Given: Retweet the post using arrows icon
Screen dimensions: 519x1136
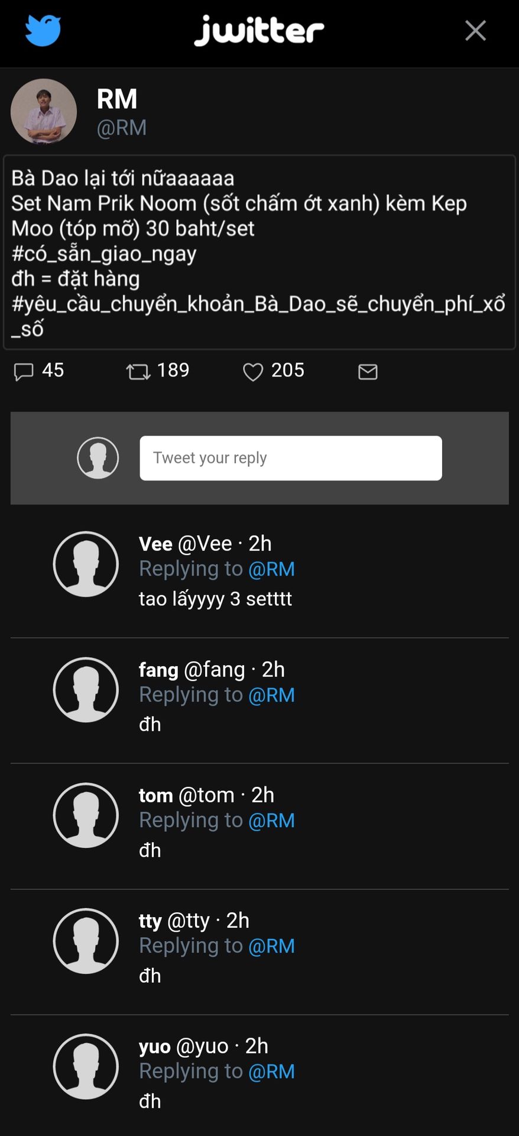Looking at the screenshot, I should (138, 372).
